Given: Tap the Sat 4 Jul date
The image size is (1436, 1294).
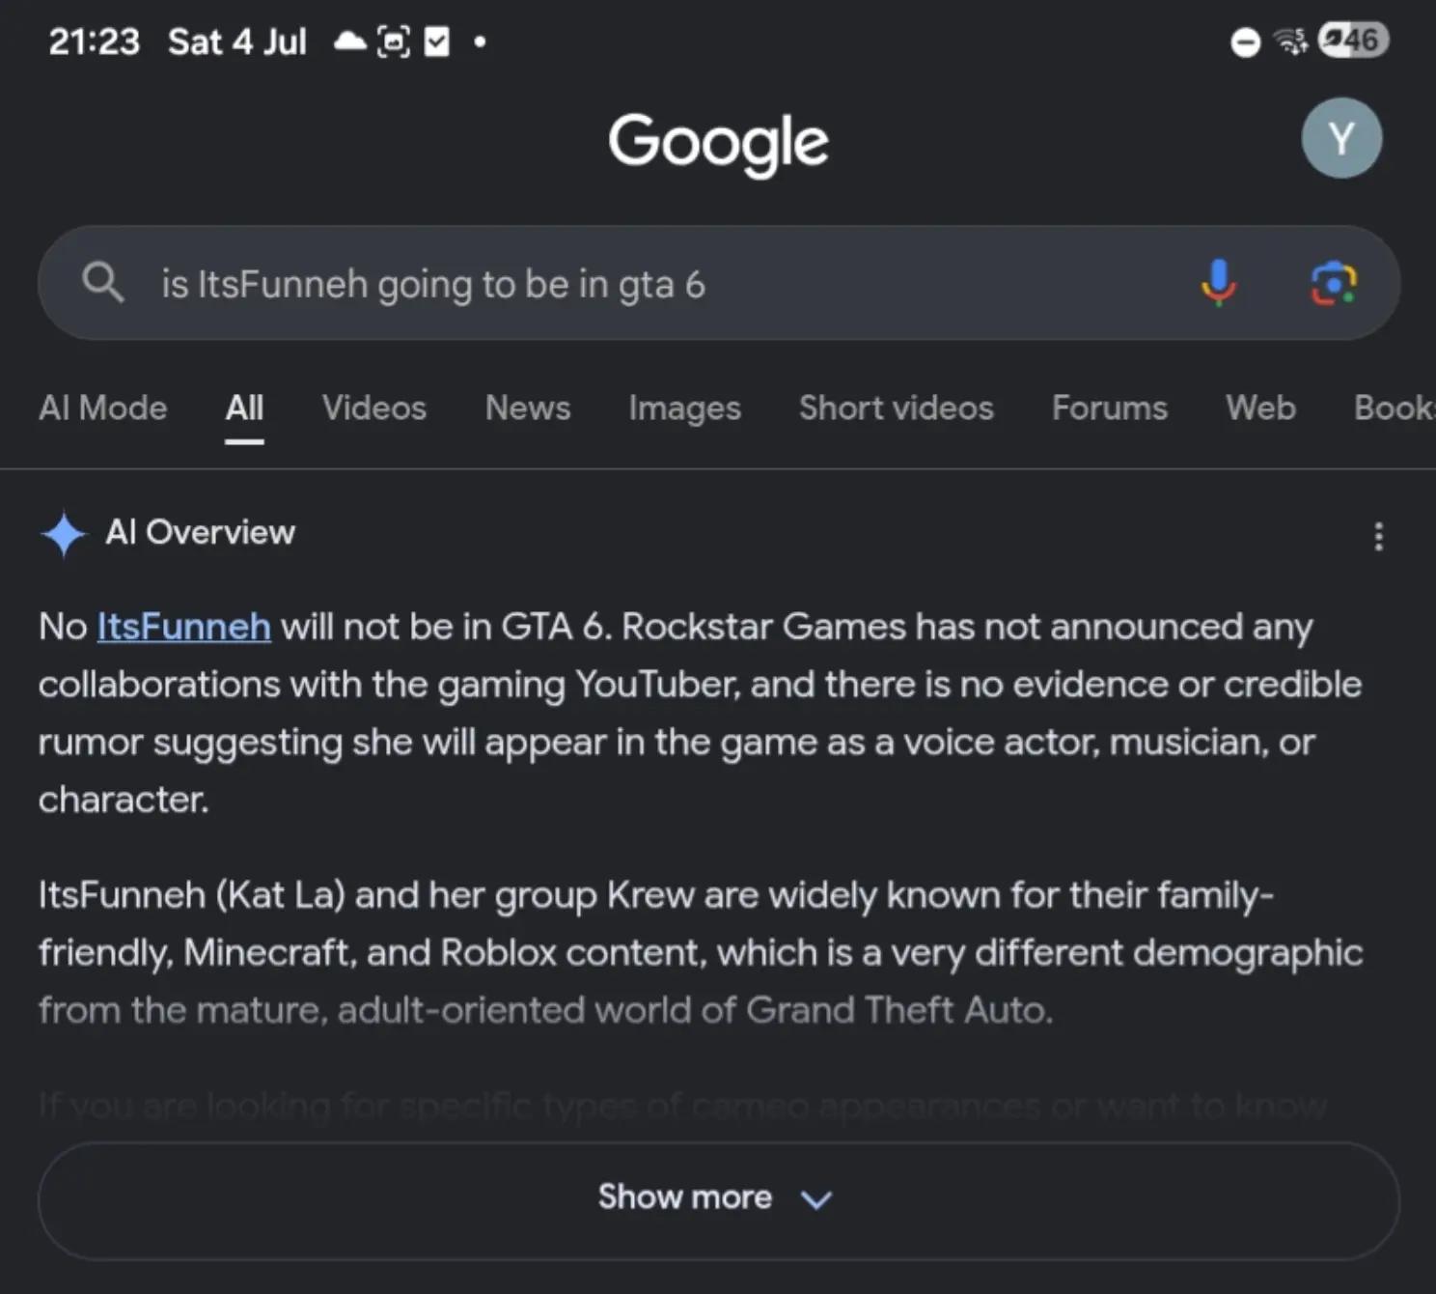Looking at the screenshot, I should point(237,42).
